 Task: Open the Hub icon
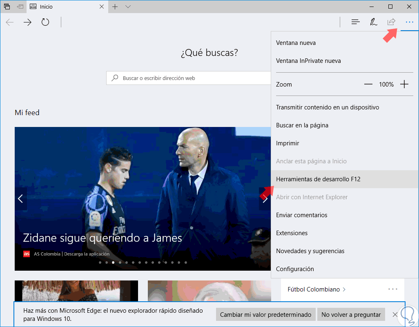355,22
